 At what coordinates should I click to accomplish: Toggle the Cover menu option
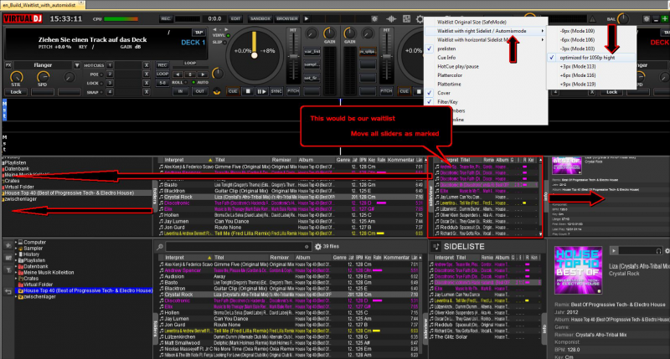(x=486, y=93)
